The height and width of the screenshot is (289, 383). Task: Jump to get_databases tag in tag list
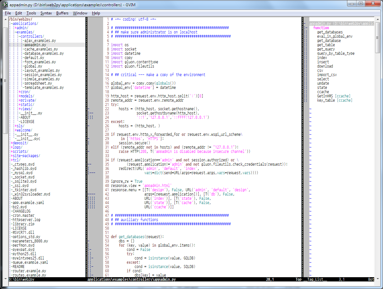[330, 32]
